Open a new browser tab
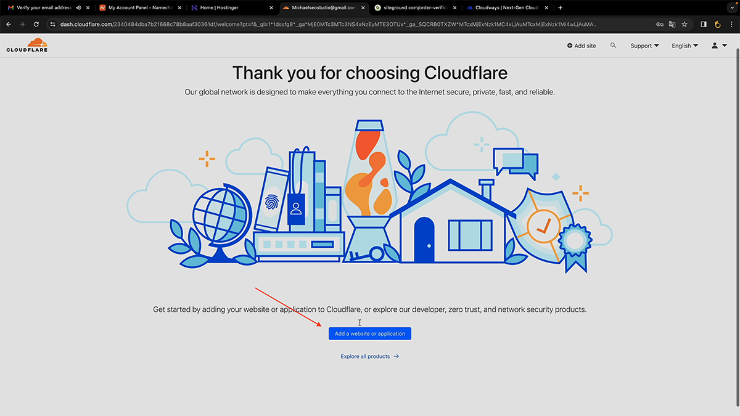 coord(560,8)
